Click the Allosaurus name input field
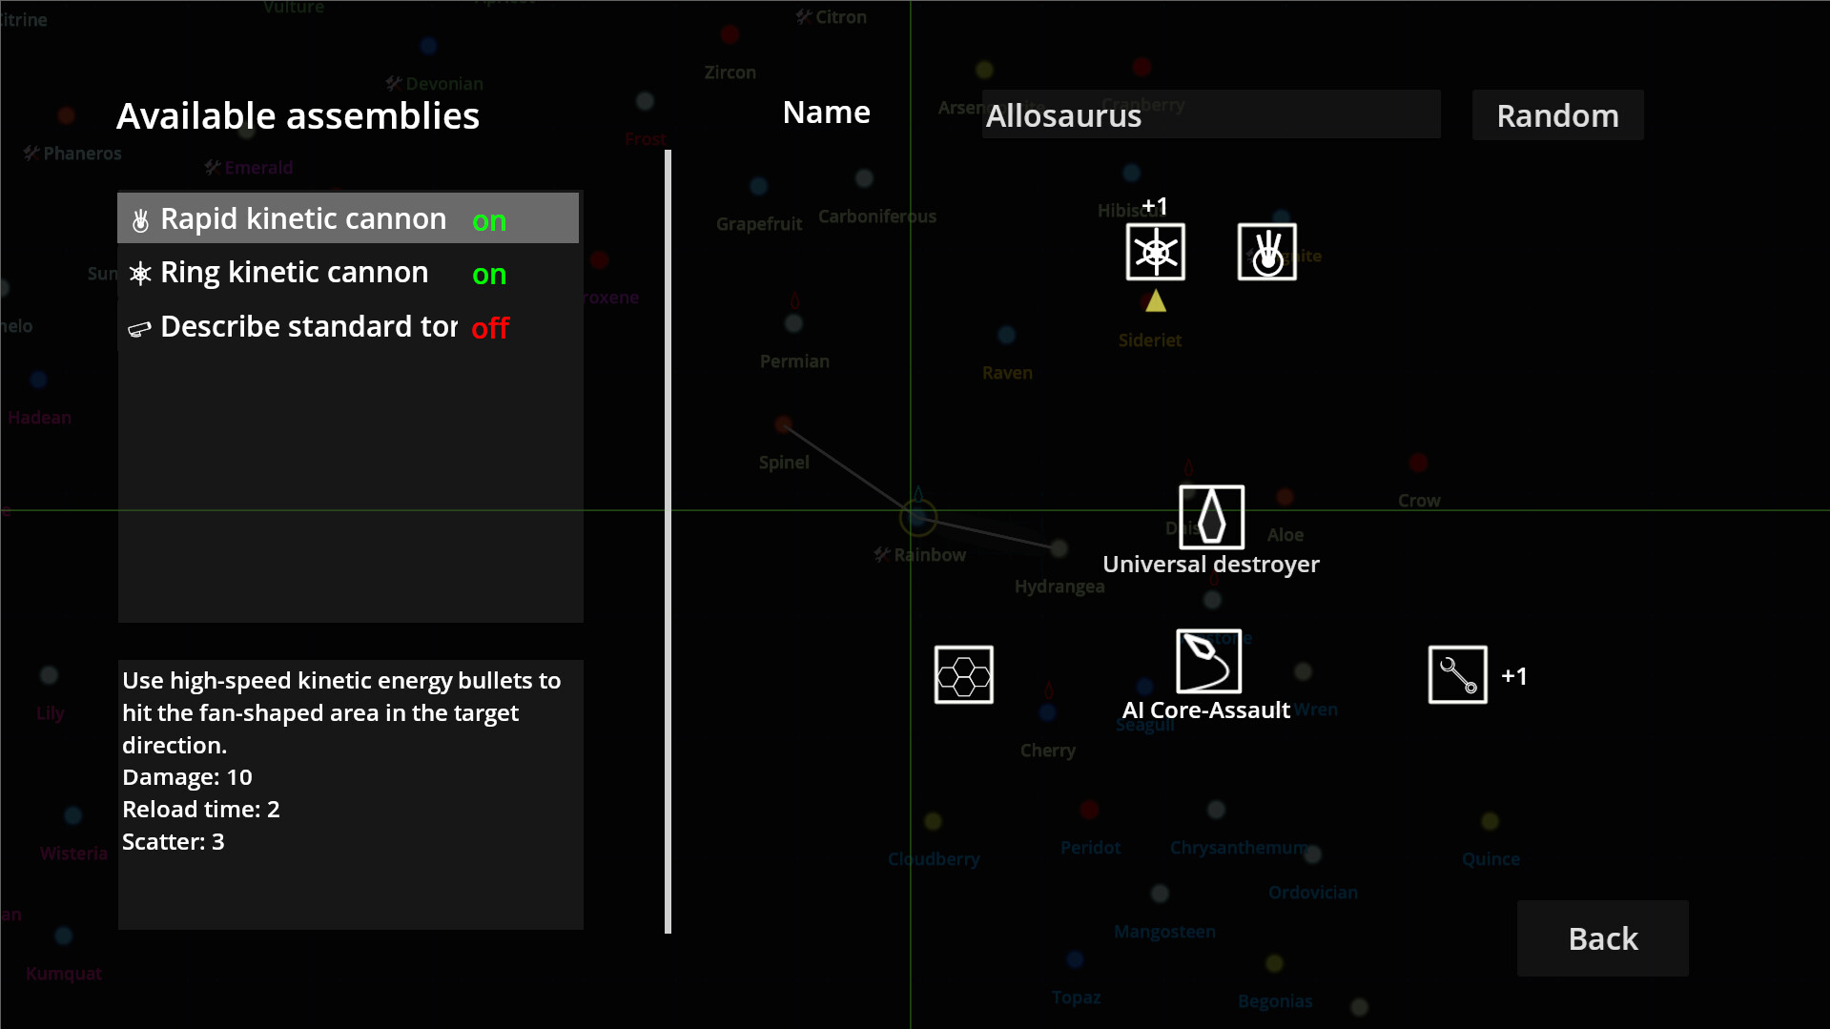The height and width of the screenshot is (1029, 1830). click(x=1211, y=115)
